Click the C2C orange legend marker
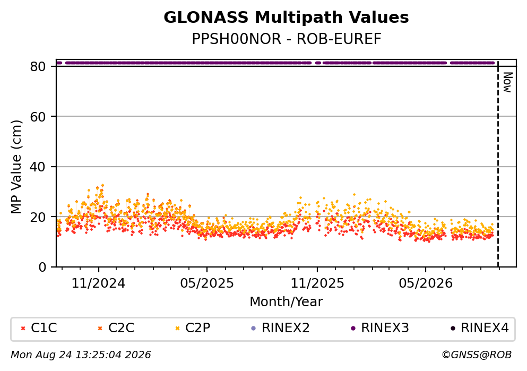This screenshot has height=371, width=527. click(100, 329)
